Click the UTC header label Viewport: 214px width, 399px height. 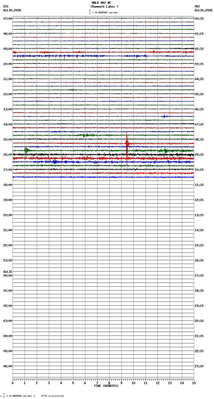[6, 7]
